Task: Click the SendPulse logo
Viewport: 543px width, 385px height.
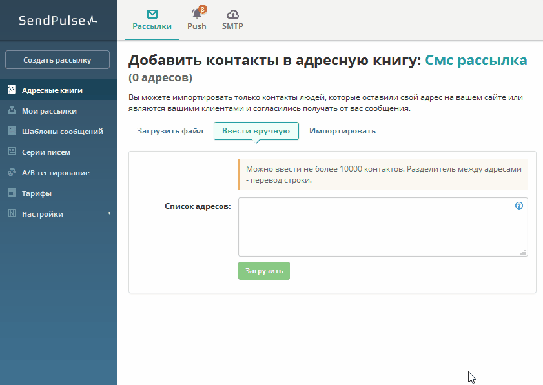Action: [x=57, y=20]
